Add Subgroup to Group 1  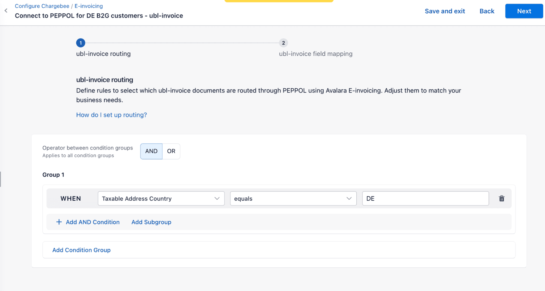[151, 222]
